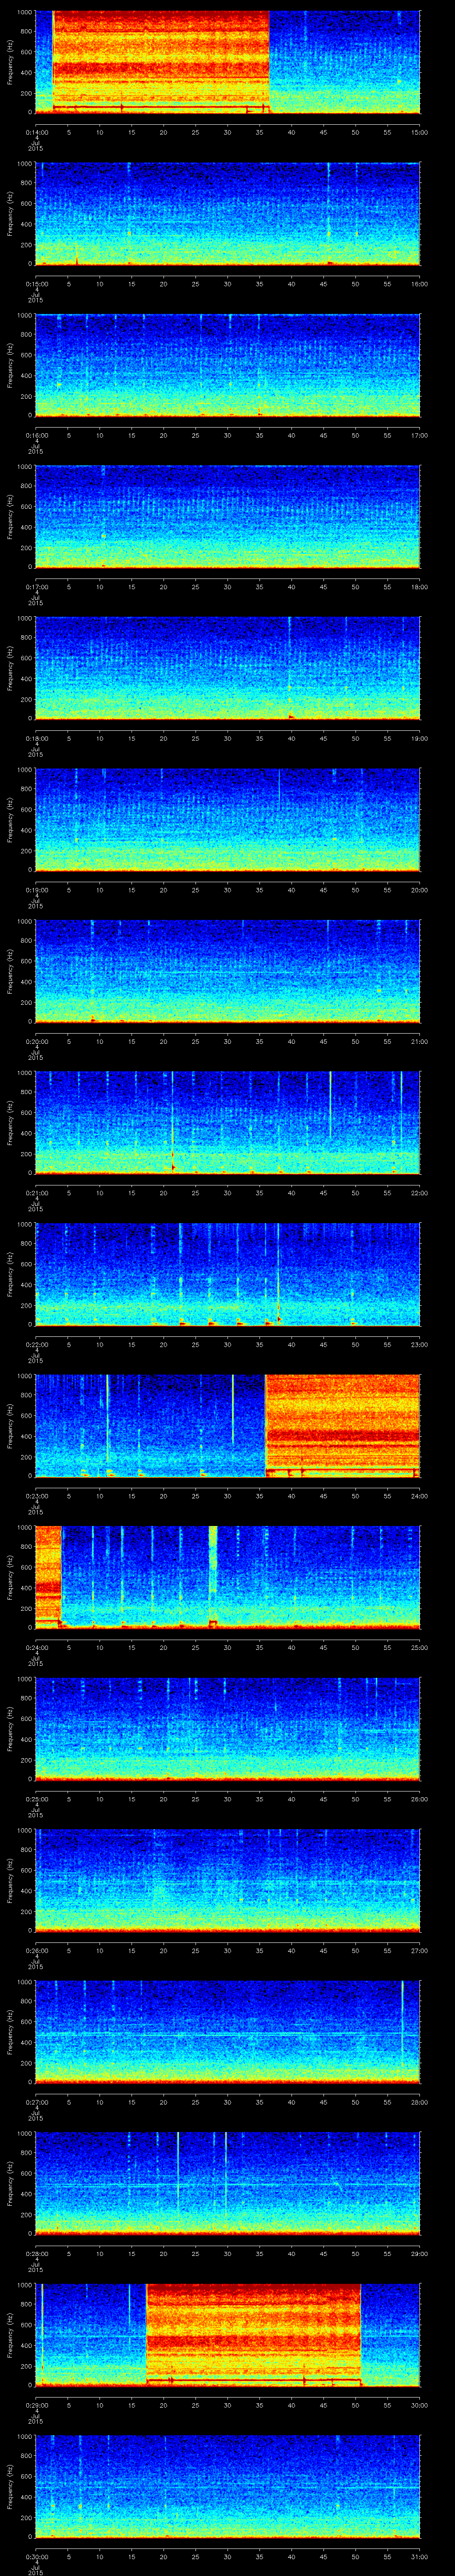
Task: Click the "0:26:00" start time label
Action: pos(36,1950)
